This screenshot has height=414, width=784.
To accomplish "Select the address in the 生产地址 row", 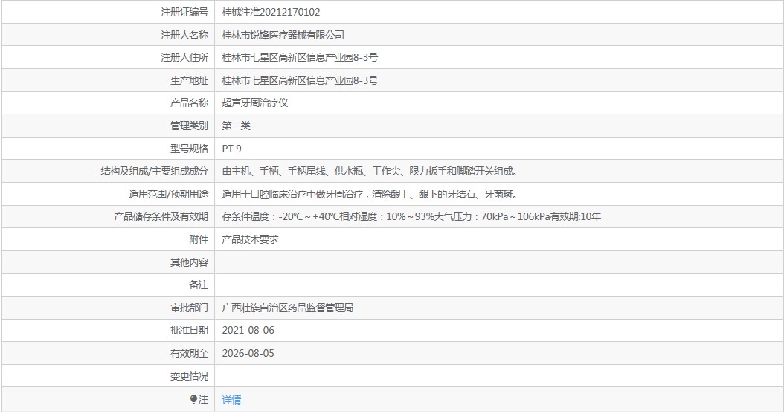I will [300, 80].
